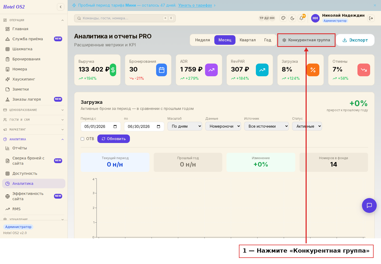Image resolution: width=381 pixels, height=264 pixels.
Task: Enable the ОТВ checkbox
Action: (x=83, y=139)
